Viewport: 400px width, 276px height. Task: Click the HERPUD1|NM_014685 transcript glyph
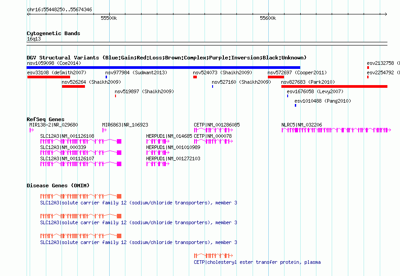point(158,141)
